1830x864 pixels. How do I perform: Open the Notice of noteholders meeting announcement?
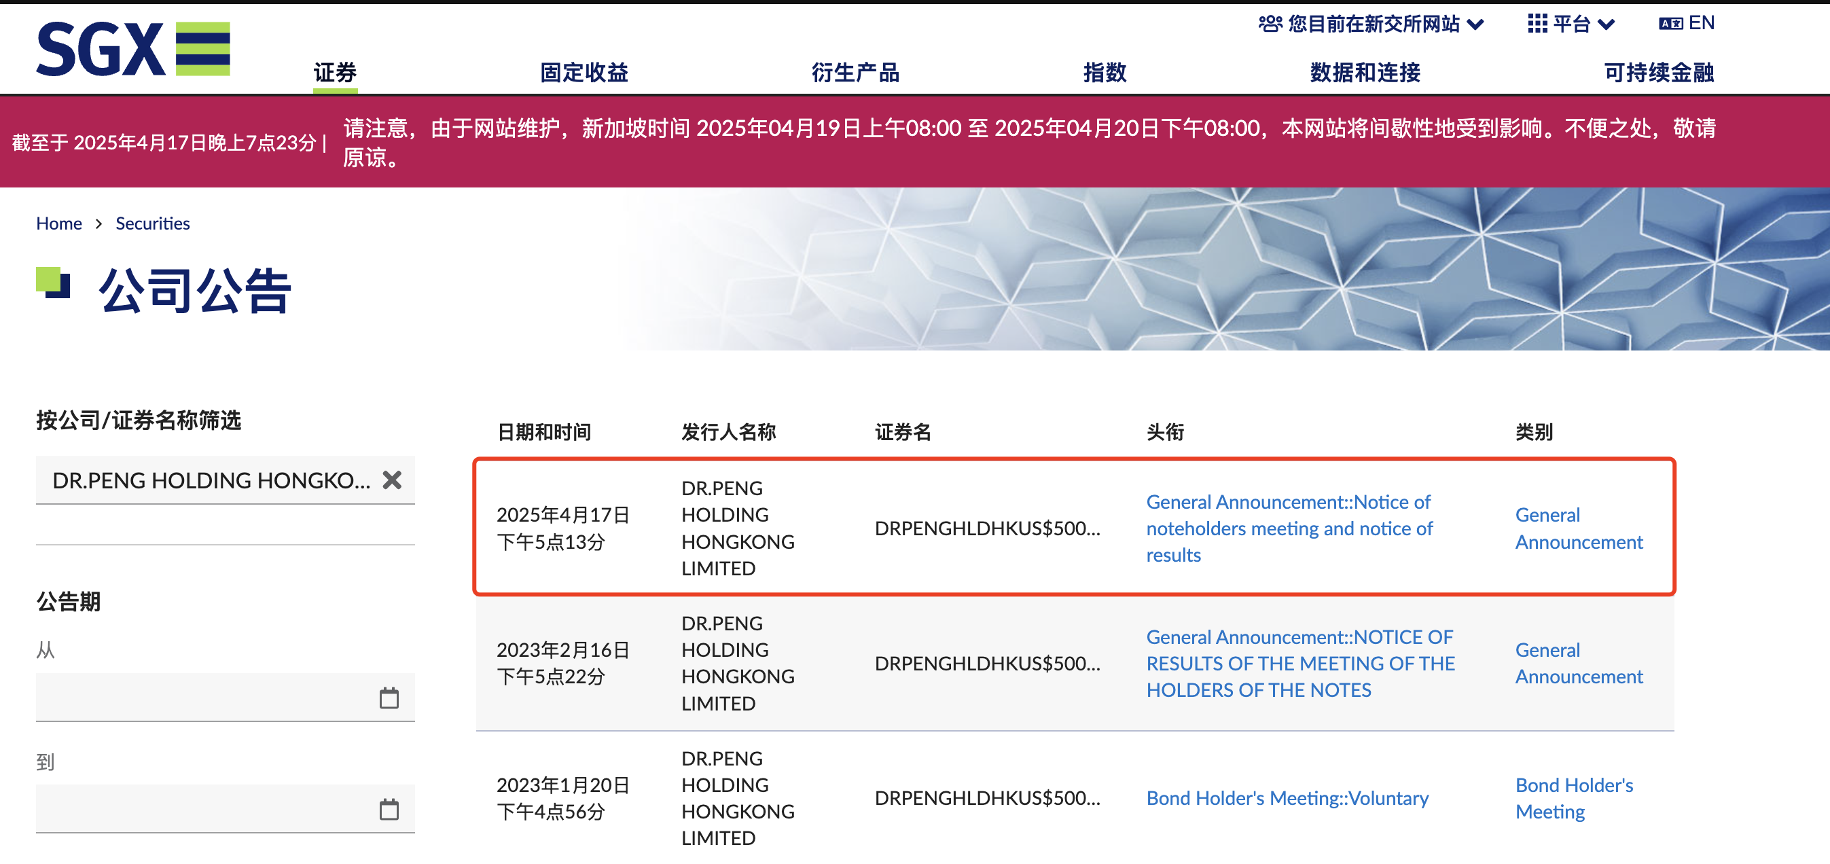[x=1289, y=528]
